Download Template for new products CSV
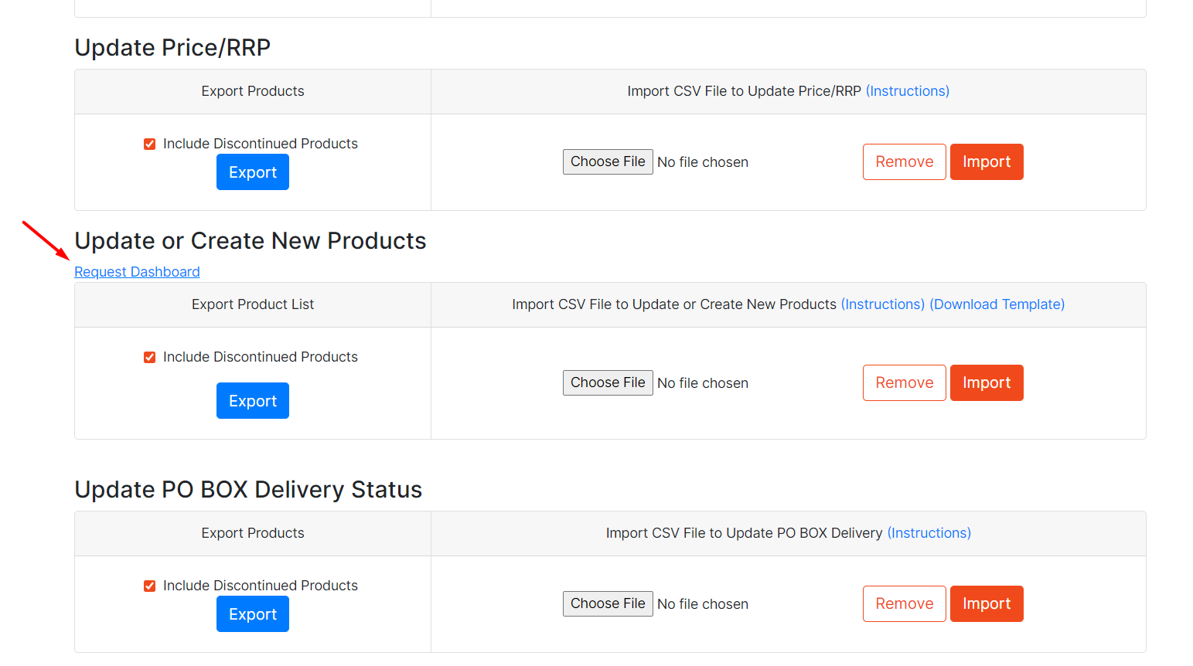 (x=997, y=304)
